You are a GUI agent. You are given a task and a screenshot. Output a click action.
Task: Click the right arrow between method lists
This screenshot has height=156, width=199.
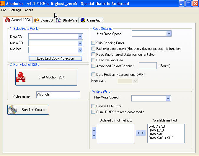(x=143, y=133)
